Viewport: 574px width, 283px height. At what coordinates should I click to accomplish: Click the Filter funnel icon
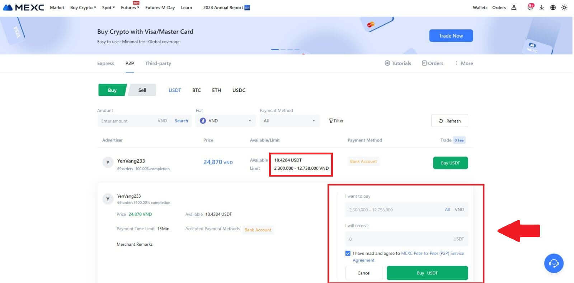coord(331,121)
